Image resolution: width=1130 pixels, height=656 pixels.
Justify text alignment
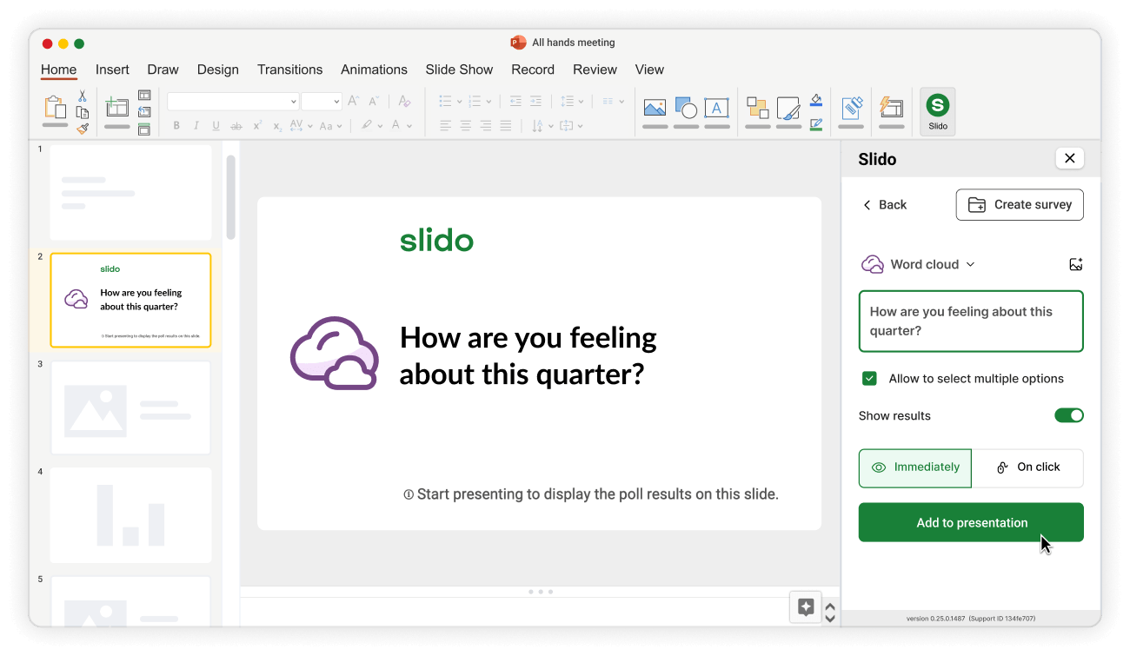505,126
